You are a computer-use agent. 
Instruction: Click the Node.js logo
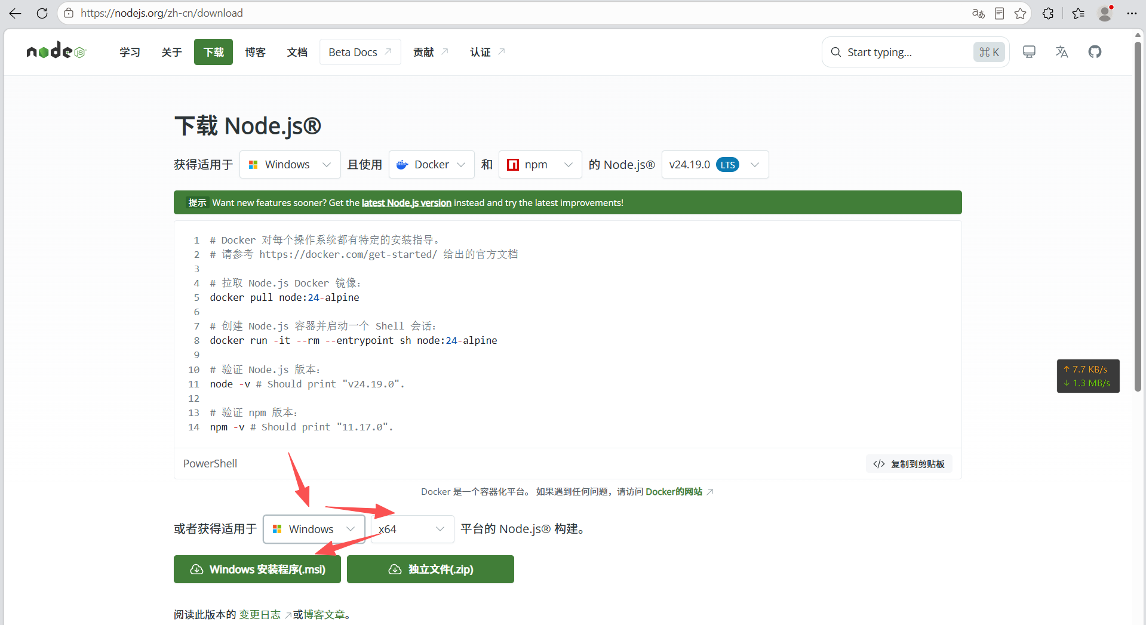tap(56, 51)
